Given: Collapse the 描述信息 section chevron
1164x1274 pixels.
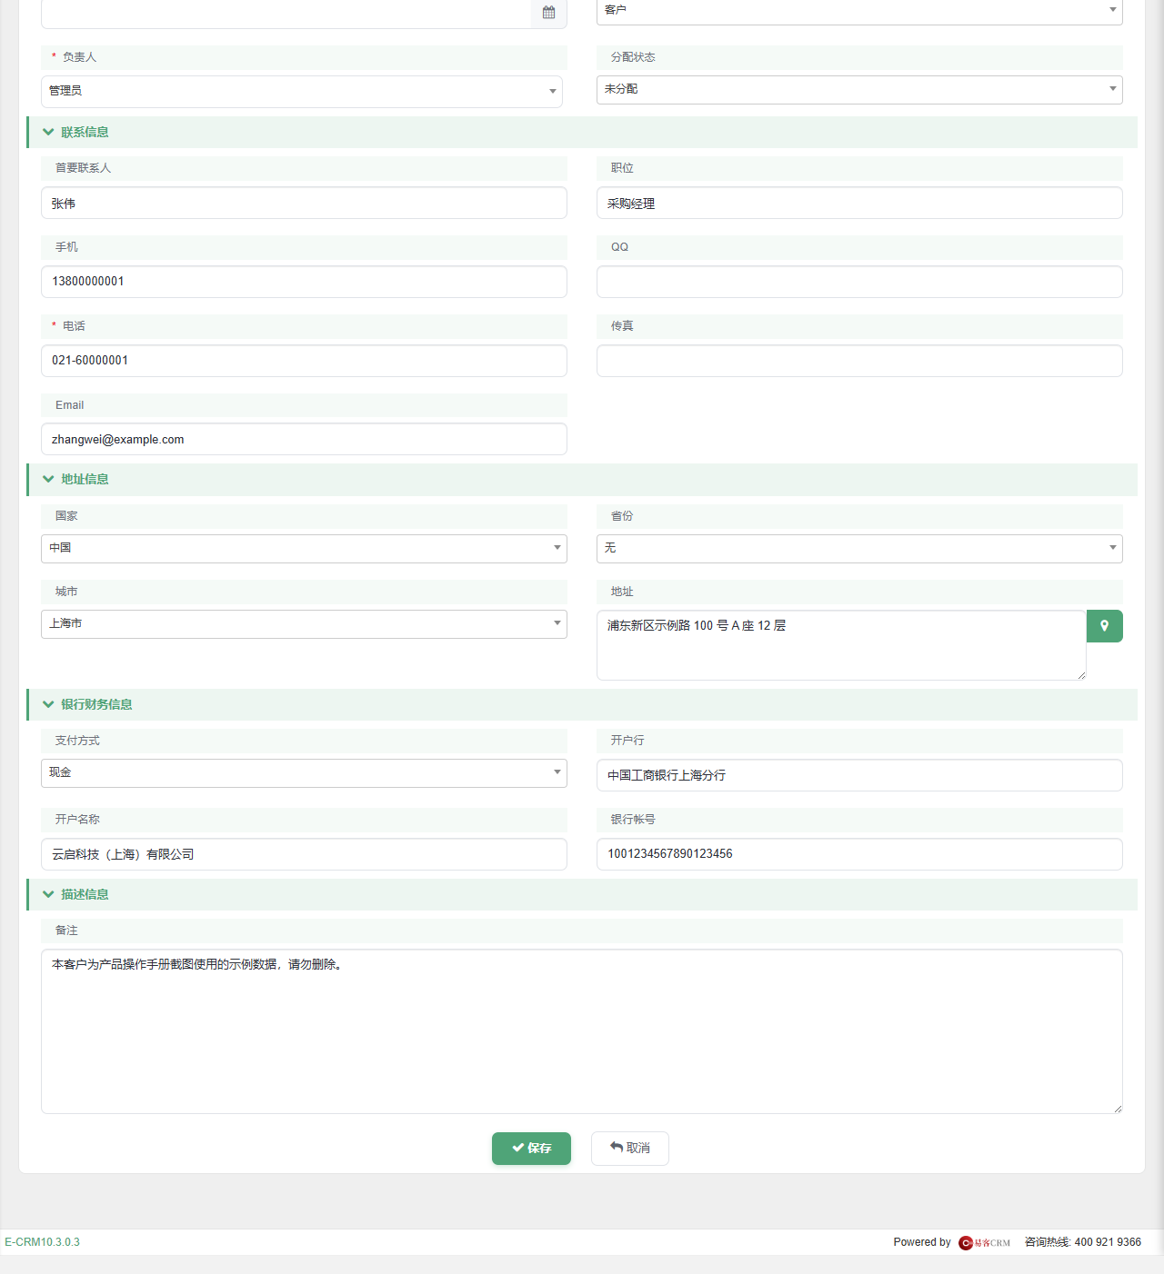Looking at the screenshot, I should (x=48, y=894).
